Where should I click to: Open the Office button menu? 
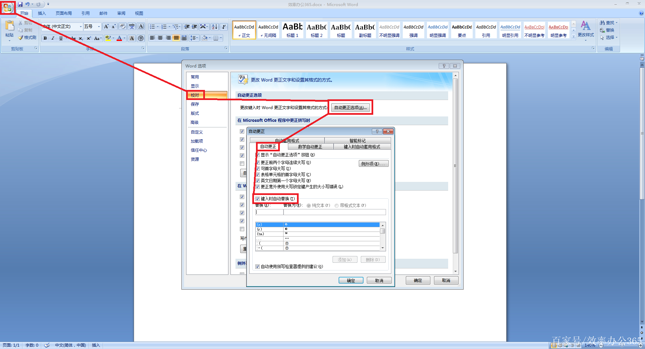click(x=7, y=7)
